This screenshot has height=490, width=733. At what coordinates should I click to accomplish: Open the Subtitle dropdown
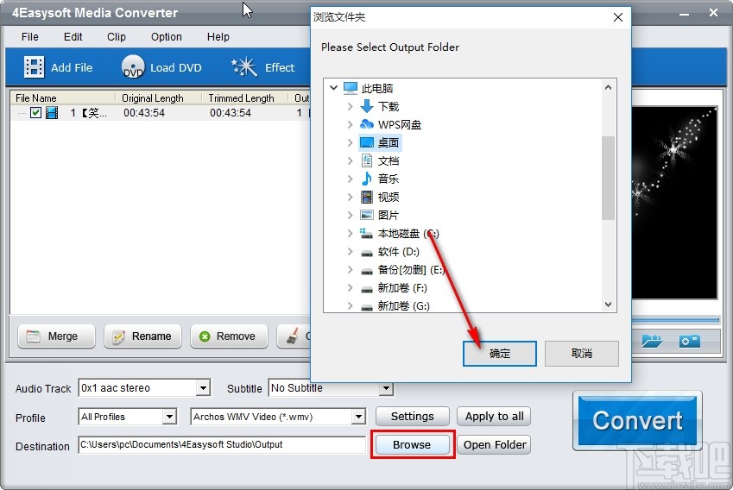pos(386,387)
